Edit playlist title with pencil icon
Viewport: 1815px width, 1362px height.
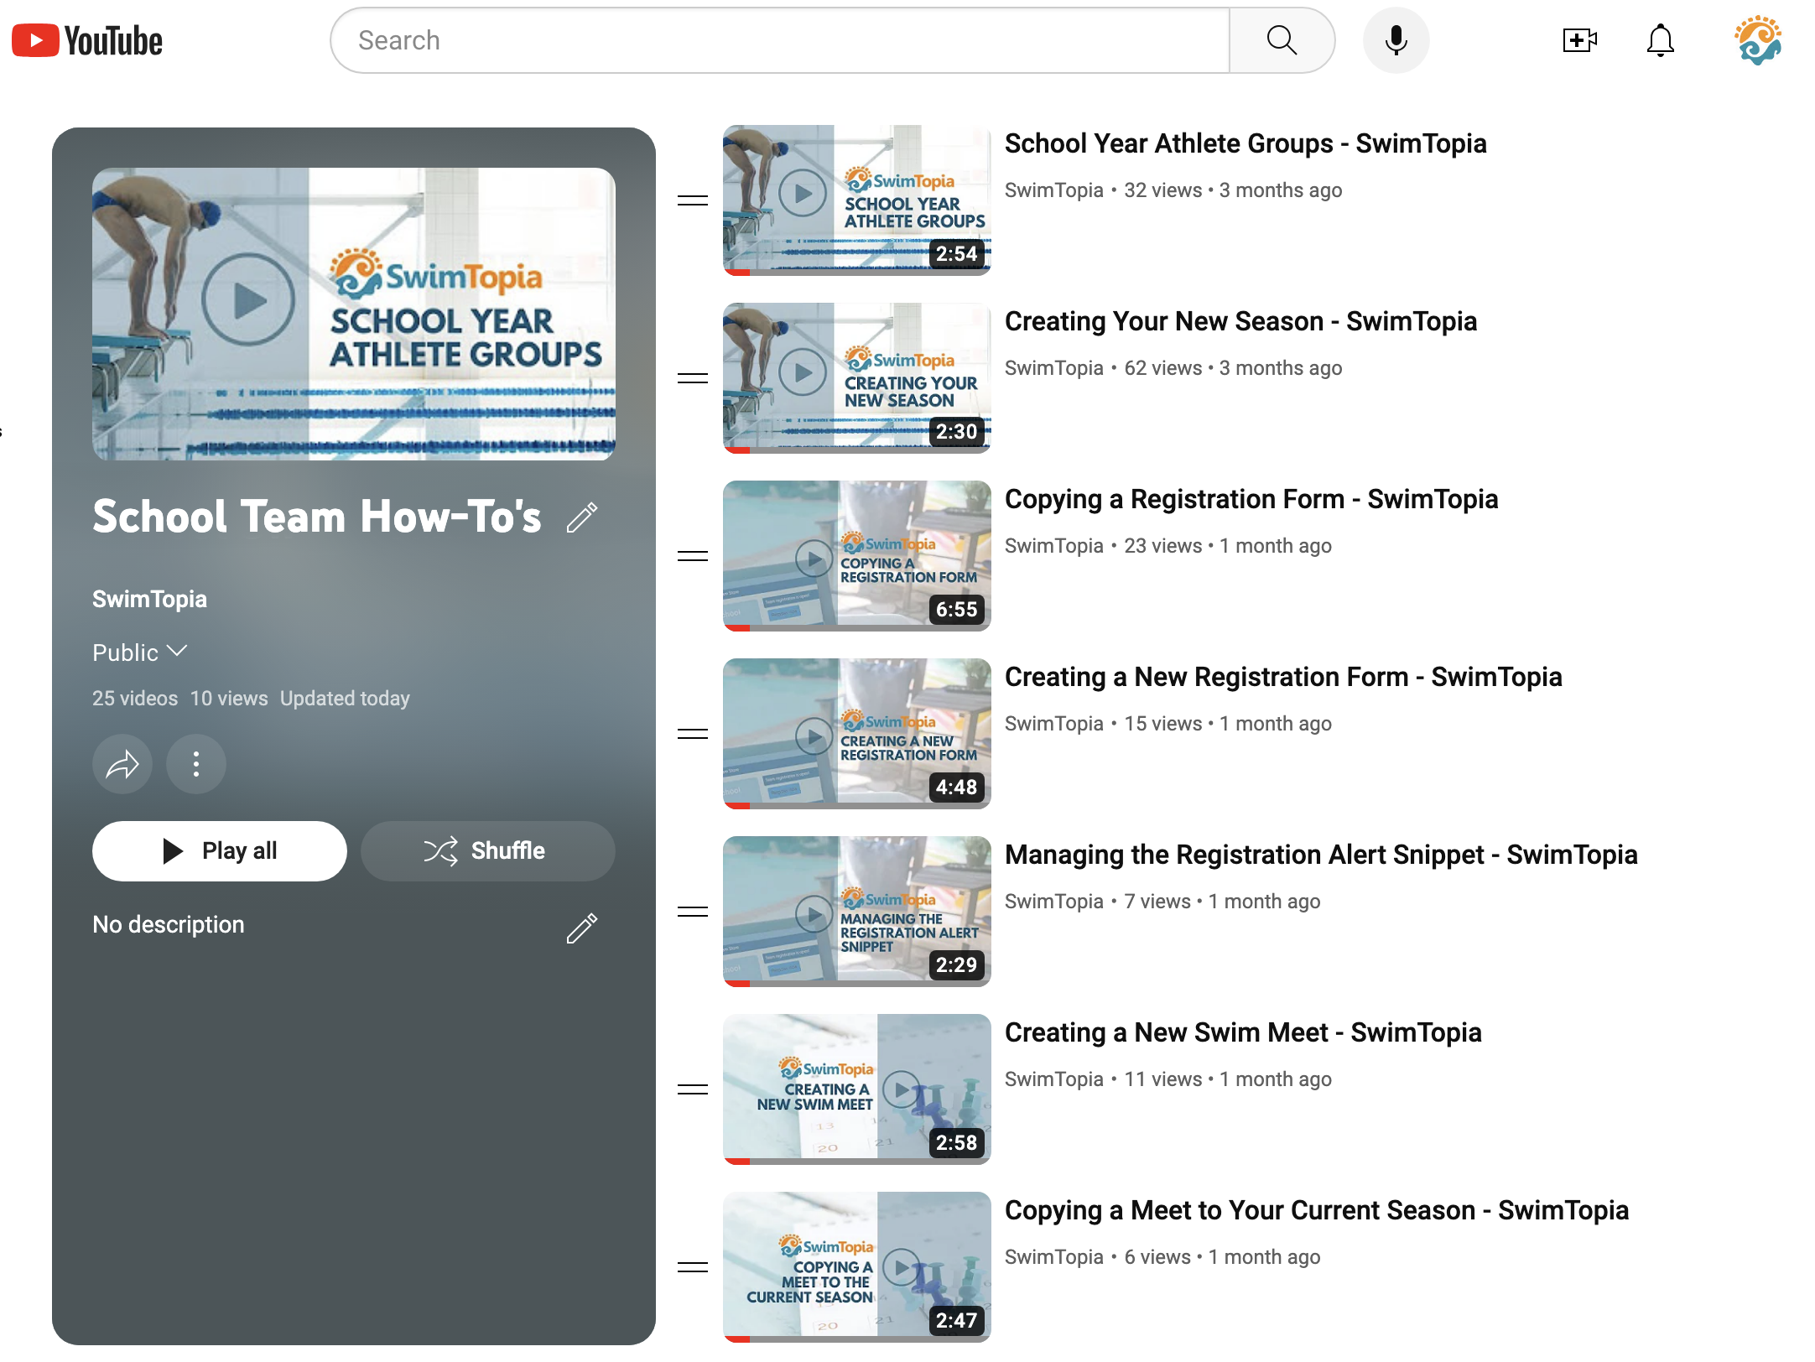[x=582, y=517]
